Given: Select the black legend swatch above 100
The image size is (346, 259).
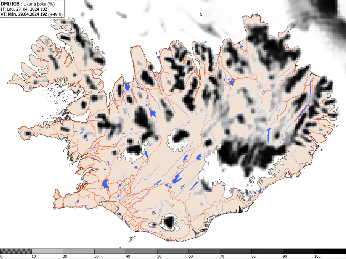Looking at the screenshot, I should click(x=330, y=251).
